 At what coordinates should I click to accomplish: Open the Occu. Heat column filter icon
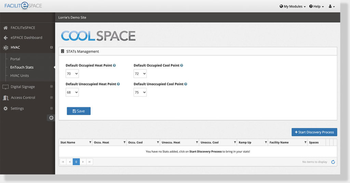click(124, 142)
